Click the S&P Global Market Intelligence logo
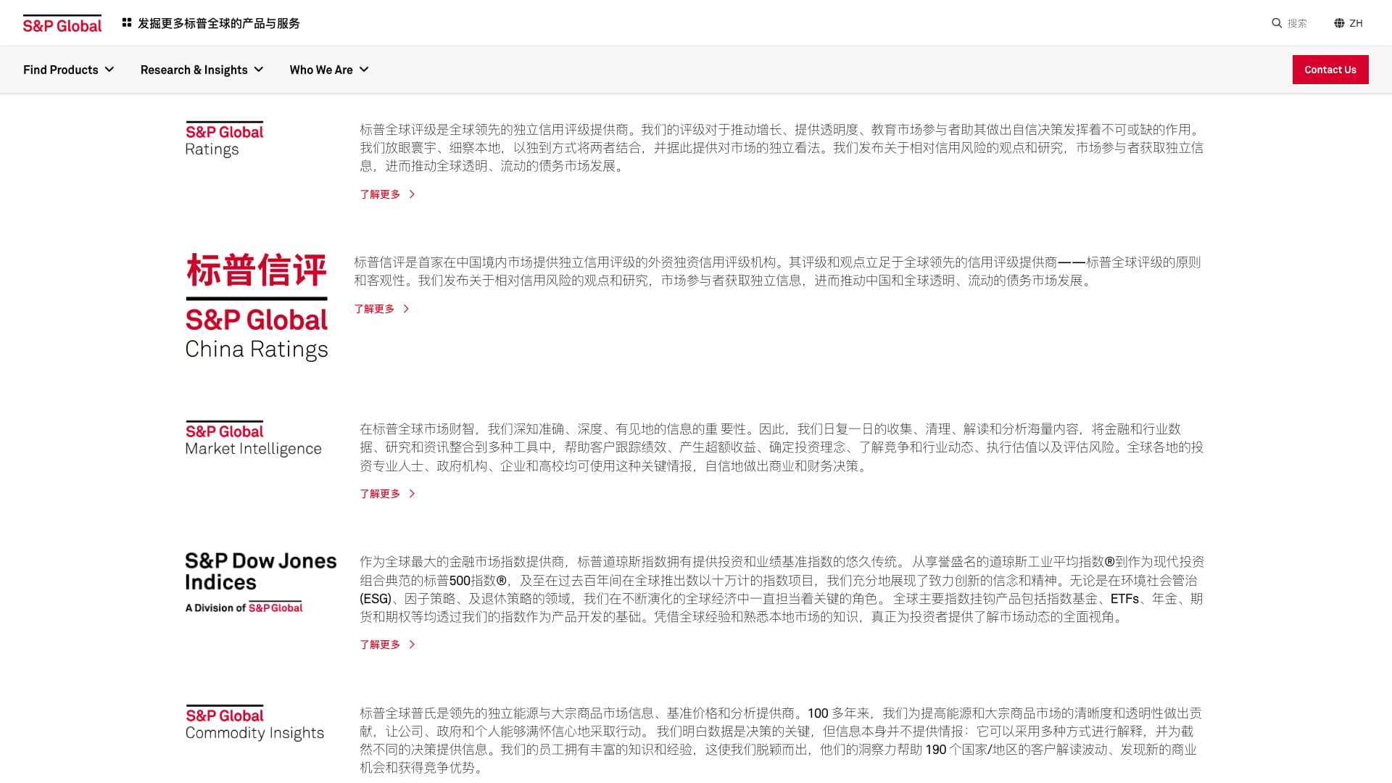 (253, 439)
